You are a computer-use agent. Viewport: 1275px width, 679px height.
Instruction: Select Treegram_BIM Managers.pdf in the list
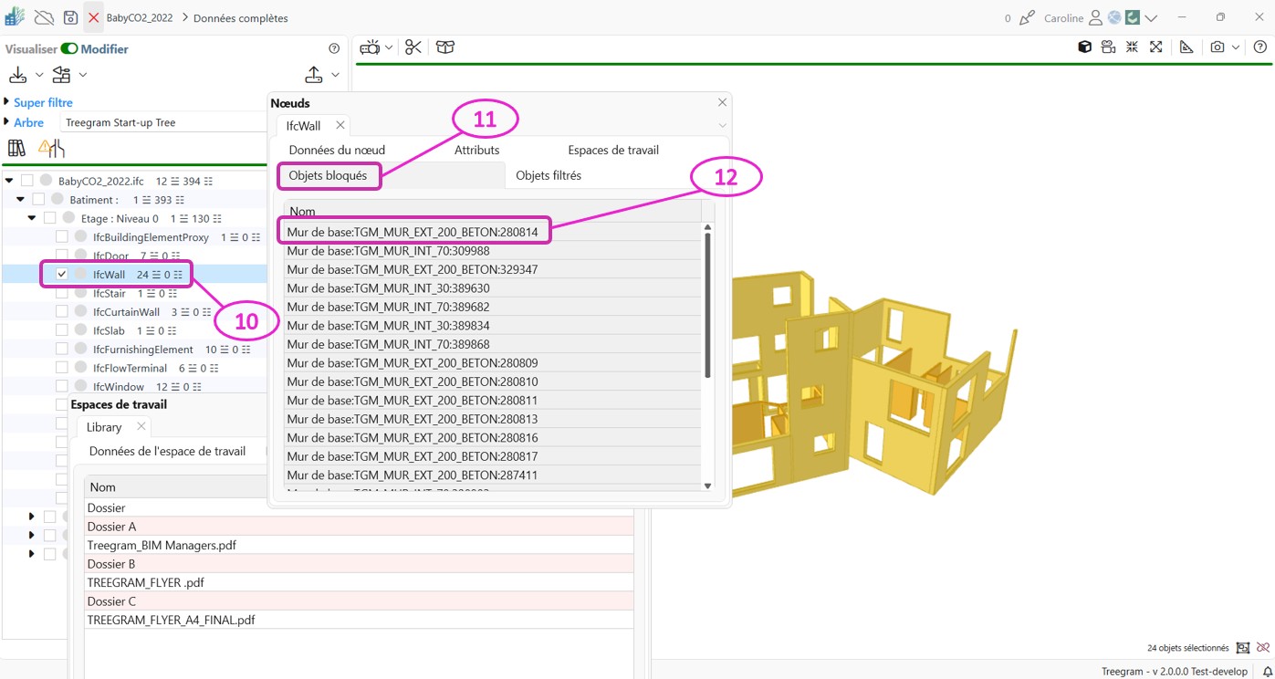click(x=162, y=545)
